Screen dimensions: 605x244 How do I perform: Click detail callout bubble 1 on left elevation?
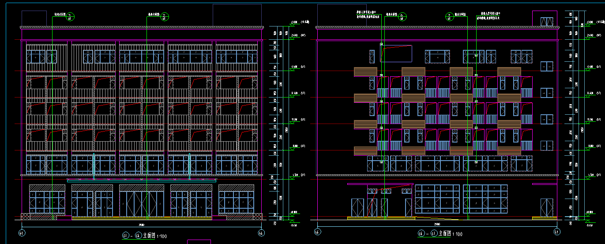[71, 17]
